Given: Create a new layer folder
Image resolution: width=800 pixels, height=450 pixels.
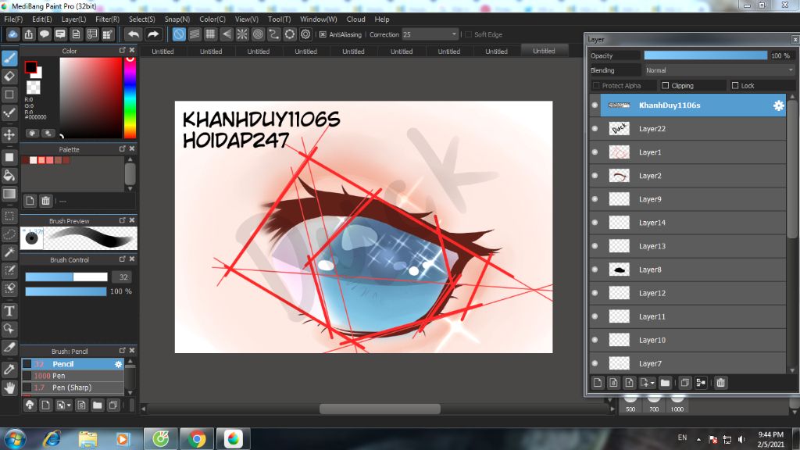Looking at the screenshot, I should pyautogui.click(x=665, y=383).
